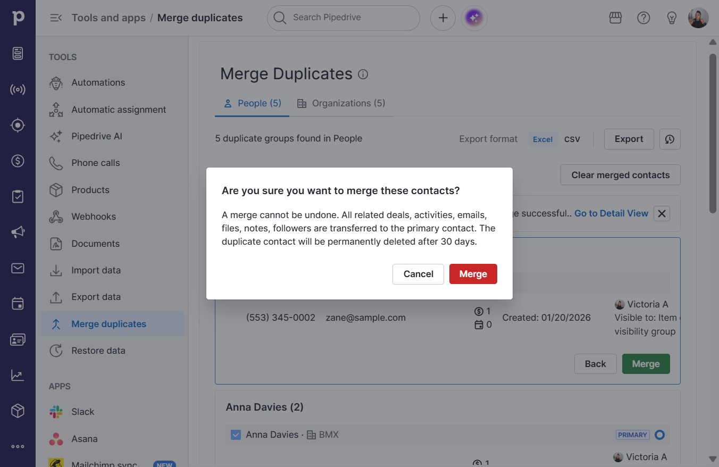Click the Tools and apps breadcrumb
Image resolution: width=719 pixels, height=467 pixels.
click(x=108, y=18)
